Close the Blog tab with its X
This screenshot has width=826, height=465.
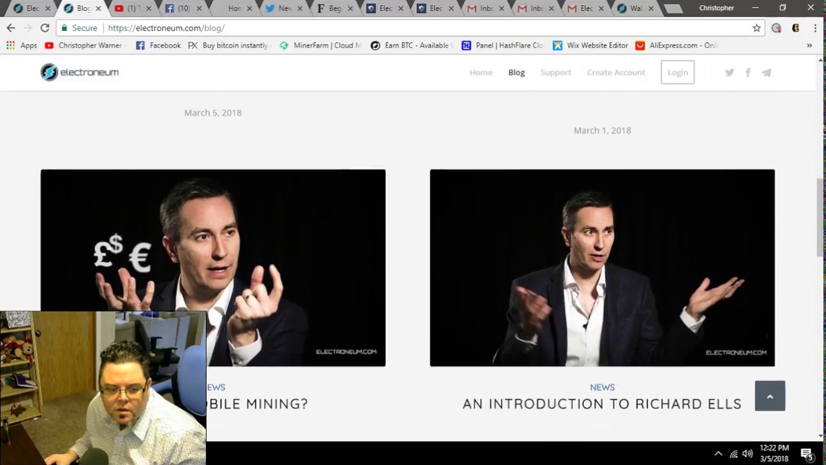[x=98, y=8]
